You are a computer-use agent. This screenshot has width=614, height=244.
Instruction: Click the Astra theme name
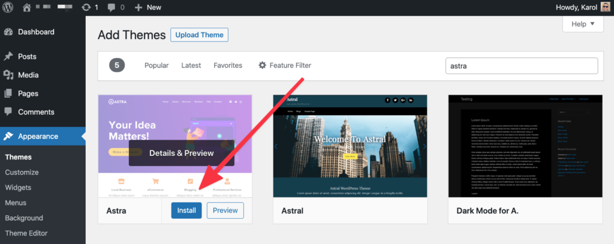[x=116, y=210]
